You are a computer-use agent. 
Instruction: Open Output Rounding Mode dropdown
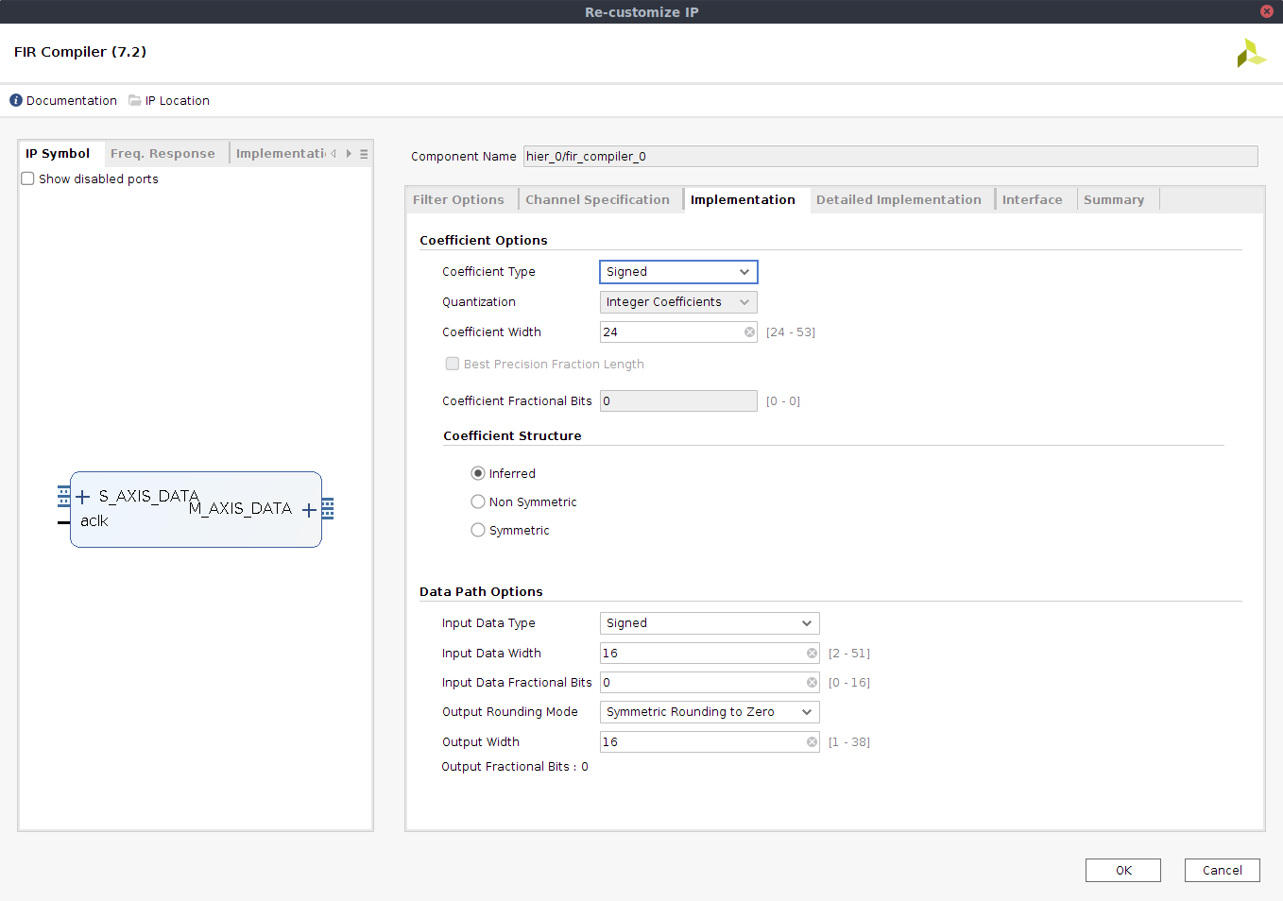point(710,712)
